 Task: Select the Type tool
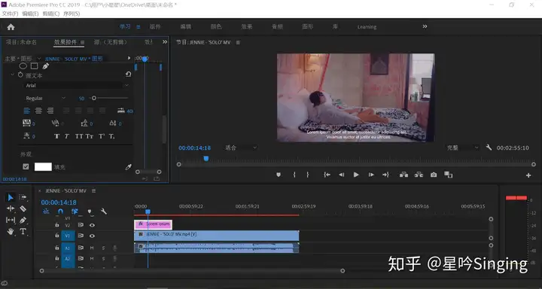(23, 231)
